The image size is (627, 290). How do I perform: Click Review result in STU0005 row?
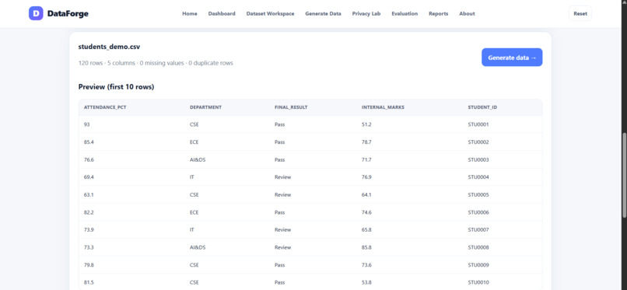click(282, 195)
